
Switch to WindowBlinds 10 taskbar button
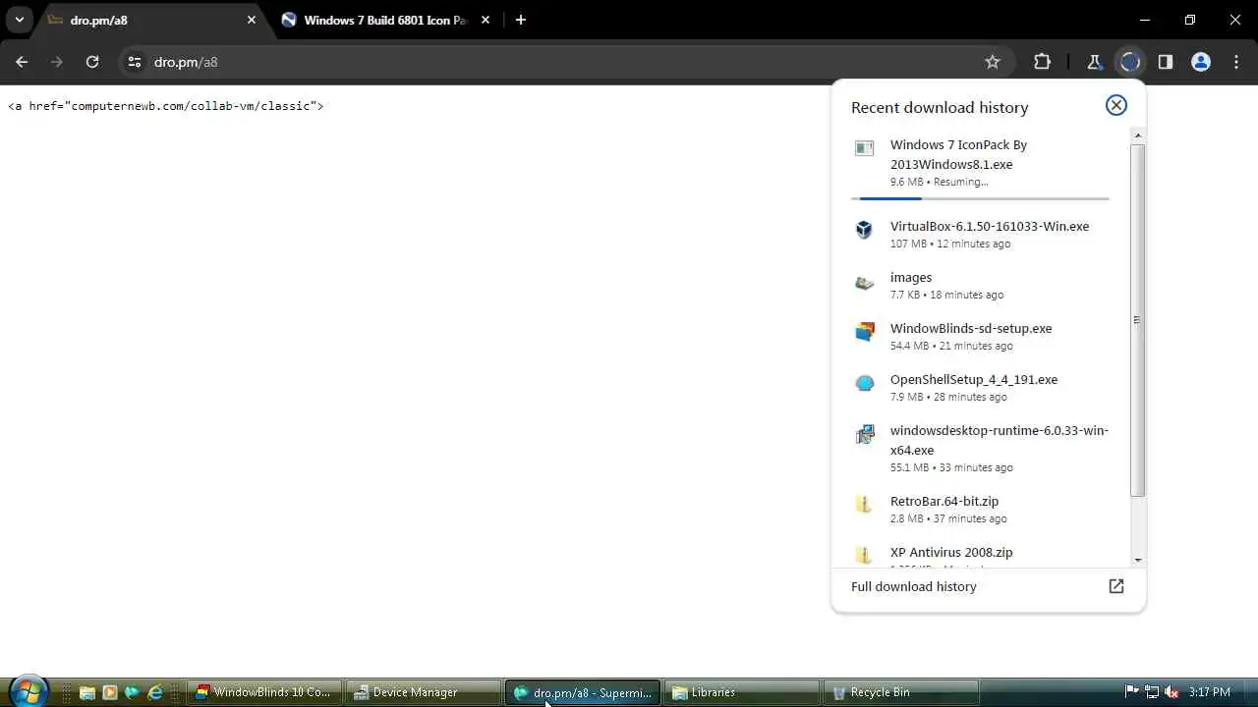click(x=265, y=692)
